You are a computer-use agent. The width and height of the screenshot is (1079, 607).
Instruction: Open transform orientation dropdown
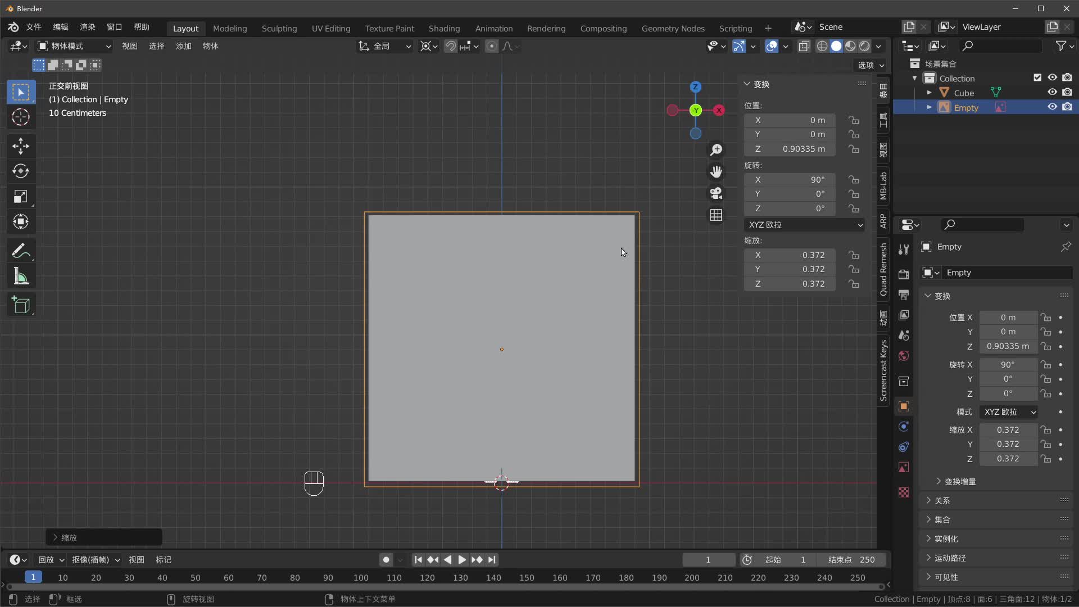click(x=385, y=46)
